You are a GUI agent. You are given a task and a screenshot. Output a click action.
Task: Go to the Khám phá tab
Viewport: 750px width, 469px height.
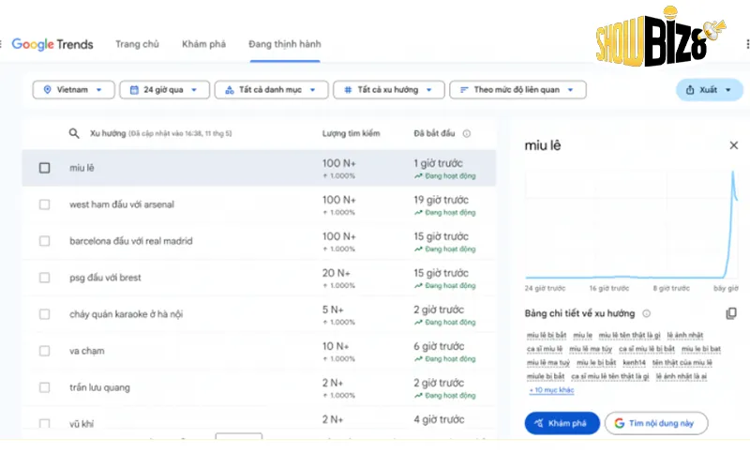click(203, 44)
